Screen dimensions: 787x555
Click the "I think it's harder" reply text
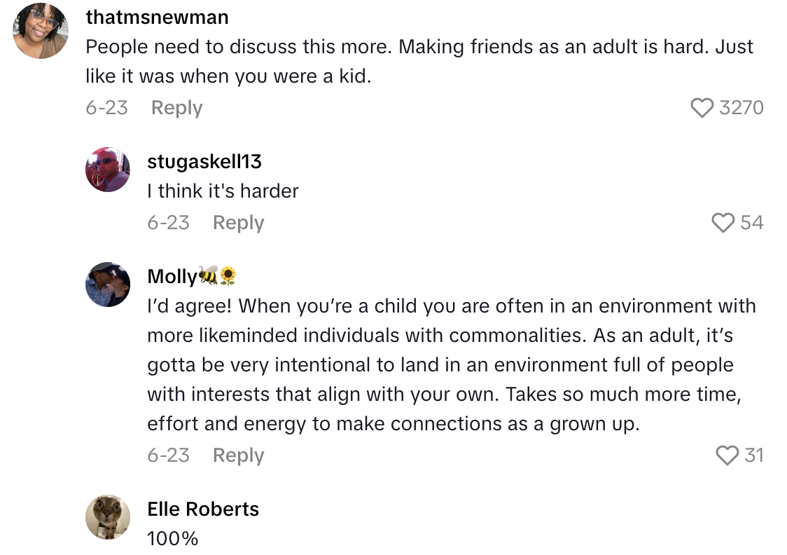coord(223,191)
